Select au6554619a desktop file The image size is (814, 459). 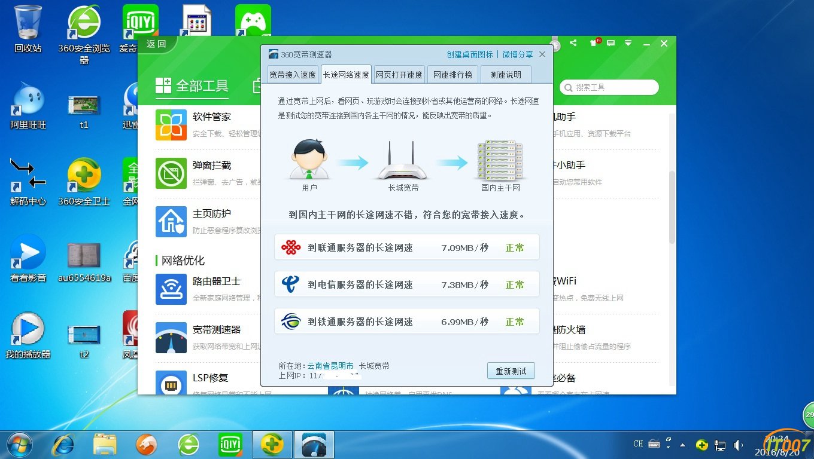(x=84, y=262)
